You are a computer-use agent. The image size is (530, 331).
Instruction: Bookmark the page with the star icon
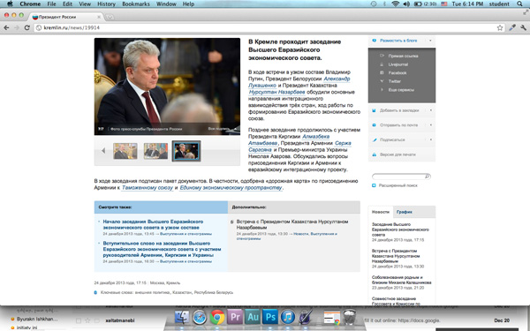[x=500, y=27]
